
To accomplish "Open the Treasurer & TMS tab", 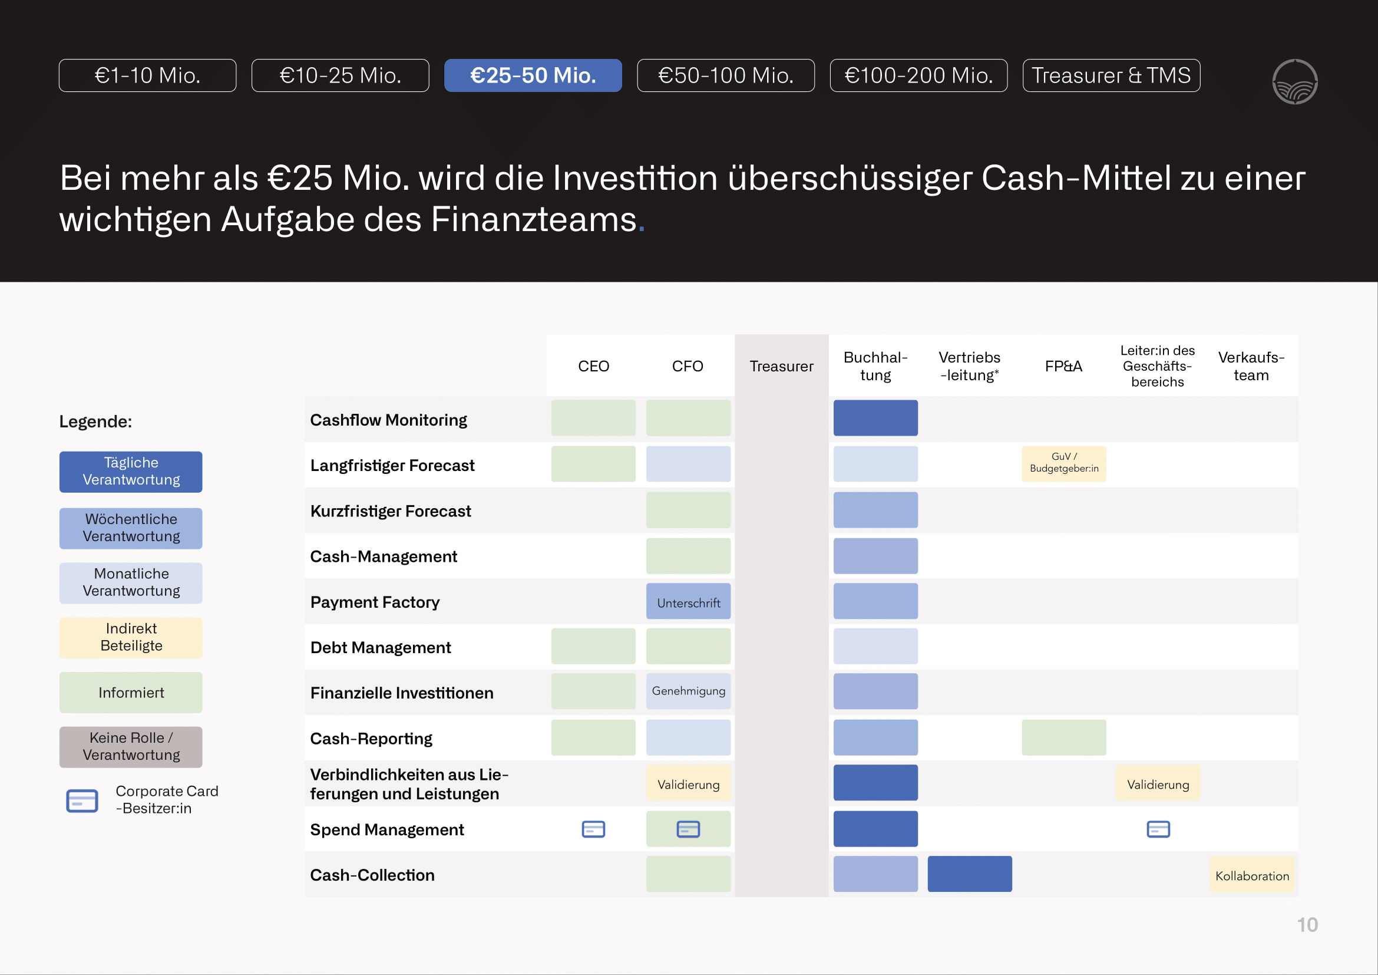I will (x=1111, y=75).
